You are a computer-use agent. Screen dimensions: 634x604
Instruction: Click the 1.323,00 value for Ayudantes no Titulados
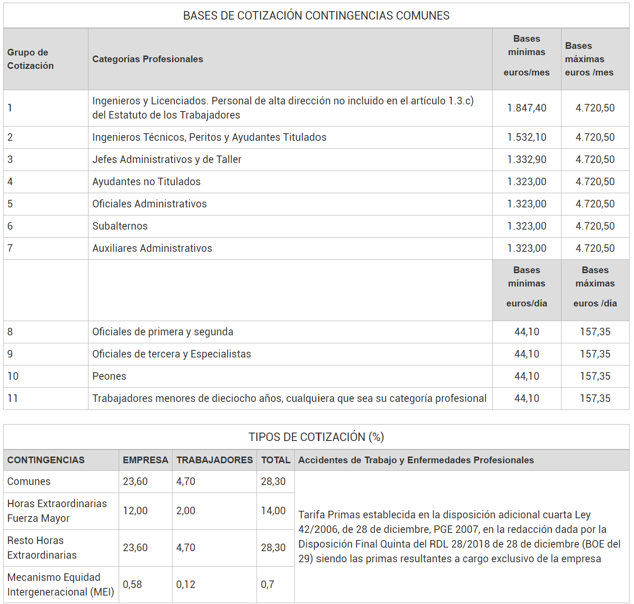527,182
